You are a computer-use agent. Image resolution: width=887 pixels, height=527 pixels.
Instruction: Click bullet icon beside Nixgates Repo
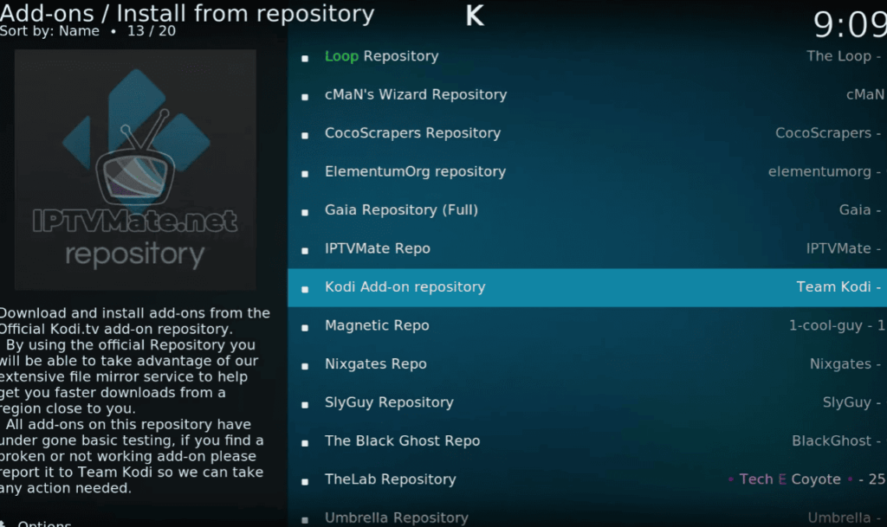point(305,366)
